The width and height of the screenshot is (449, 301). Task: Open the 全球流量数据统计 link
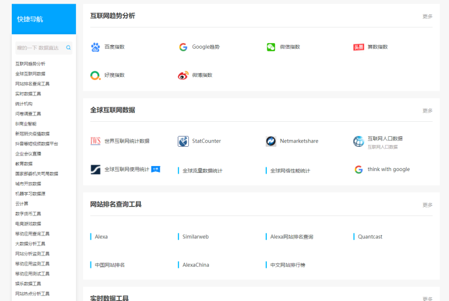pyautogui.click(x=203, y=171)
